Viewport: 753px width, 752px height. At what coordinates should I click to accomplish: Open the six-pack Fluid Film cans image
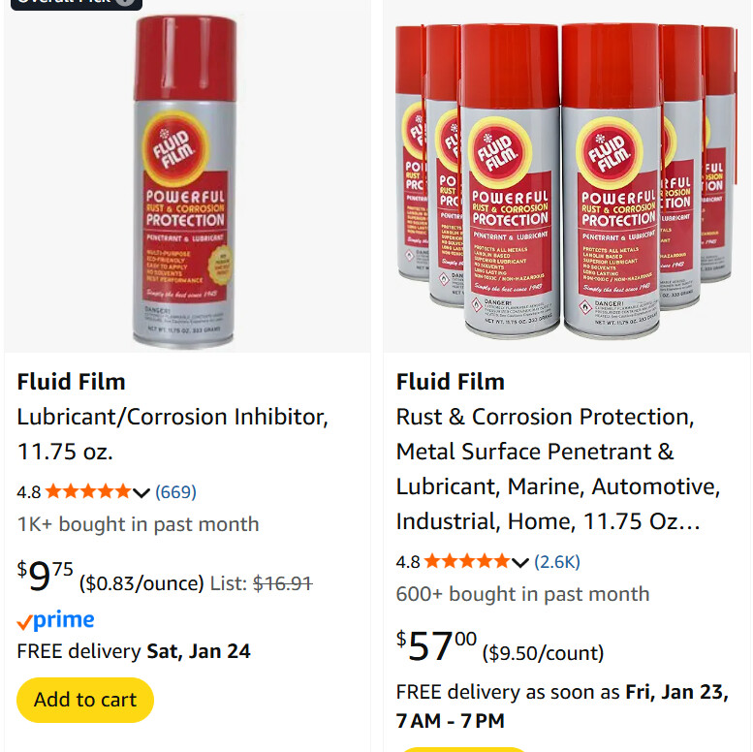point(567,179)
